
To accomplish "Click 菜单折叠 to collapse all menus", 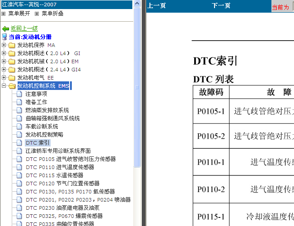I will click(x=52, y=14).
